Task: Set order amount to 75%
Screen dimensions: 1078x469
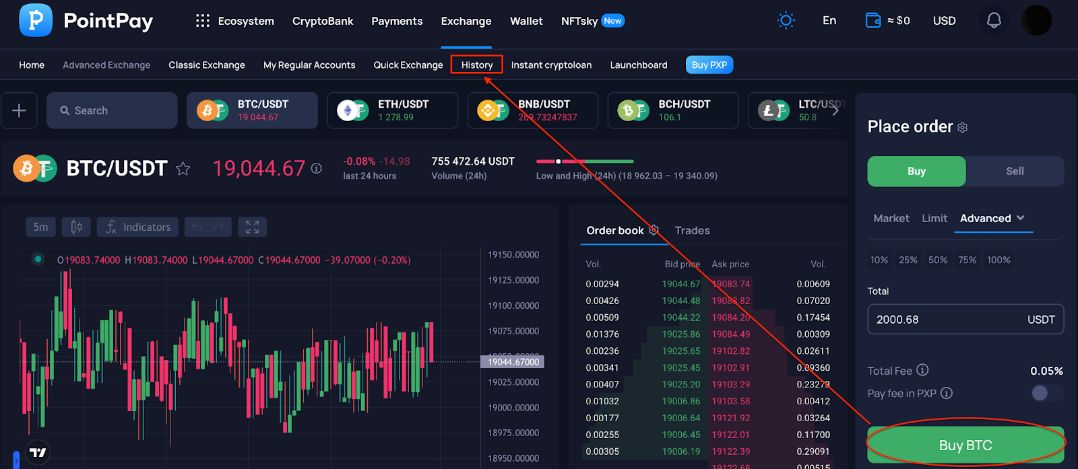Action: point(968,260)
